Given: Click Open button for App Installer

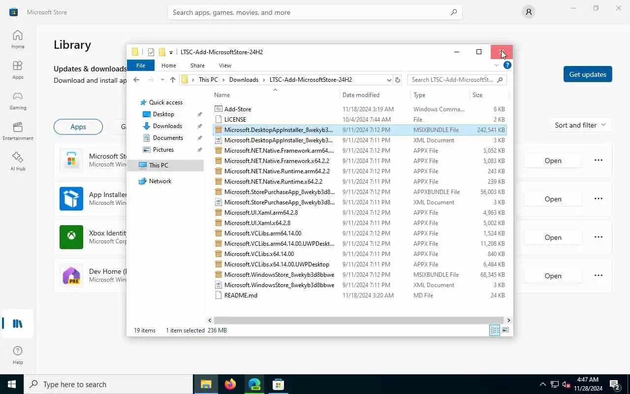Looking at the screenshot, I should coord(553,199).
